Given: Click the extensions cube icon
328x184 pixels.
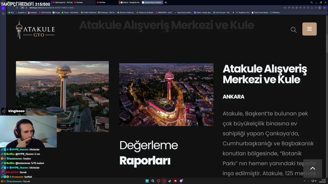Looking at the screenshot, I should pos(324,8).
